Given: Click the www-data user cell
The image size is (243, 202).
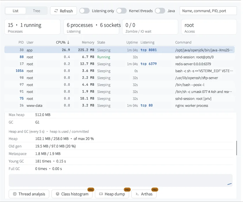Looking at the screenshot, I should (34, 106).
